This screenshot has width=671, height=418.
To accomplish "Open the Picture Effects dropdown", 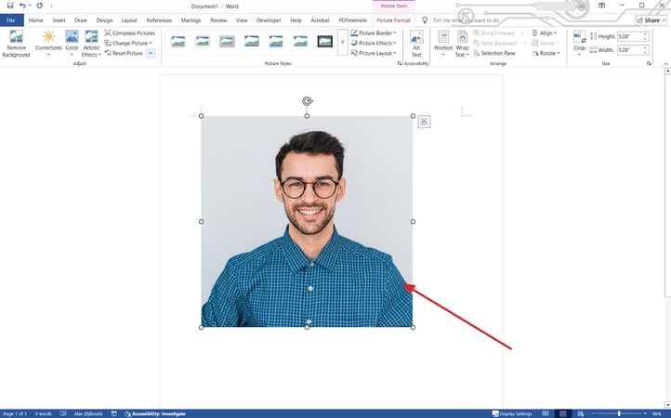I will coord(374,44).
